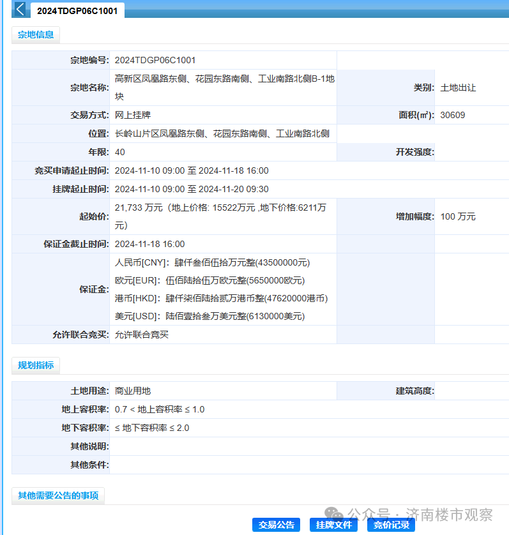Click the 挂牌起止时间 date range
Screen dimensions: 509x535
coord(192,189)
